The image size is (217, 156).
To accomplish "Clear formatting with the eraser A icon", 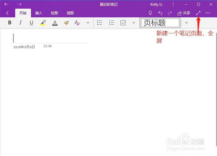I will click(77, 23).
